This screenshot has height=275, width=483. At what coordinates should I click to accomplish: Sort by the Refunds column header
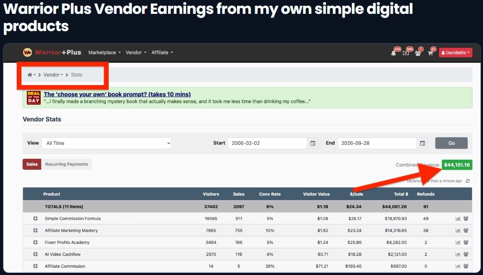(426, 194)
